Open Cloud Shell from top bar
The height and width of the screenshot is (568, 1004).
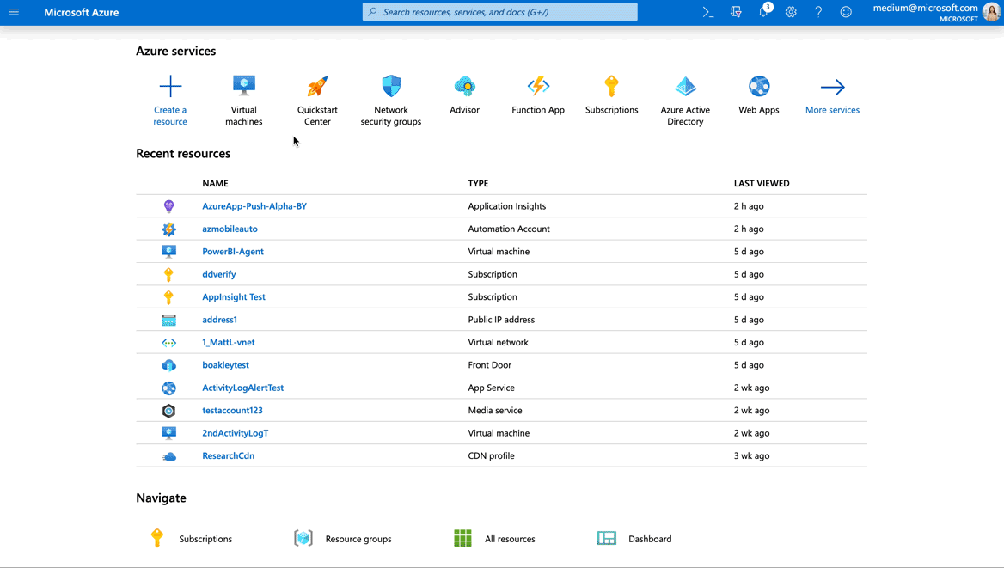[x=707, y=12]
